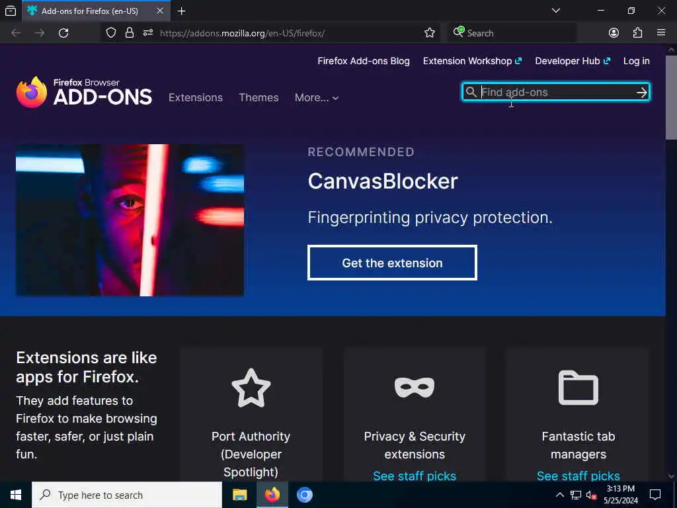Image resolution: width=677 pixels, height=508 pixels.
Task: Show hidden system tray icons
Action: (559, 495)
